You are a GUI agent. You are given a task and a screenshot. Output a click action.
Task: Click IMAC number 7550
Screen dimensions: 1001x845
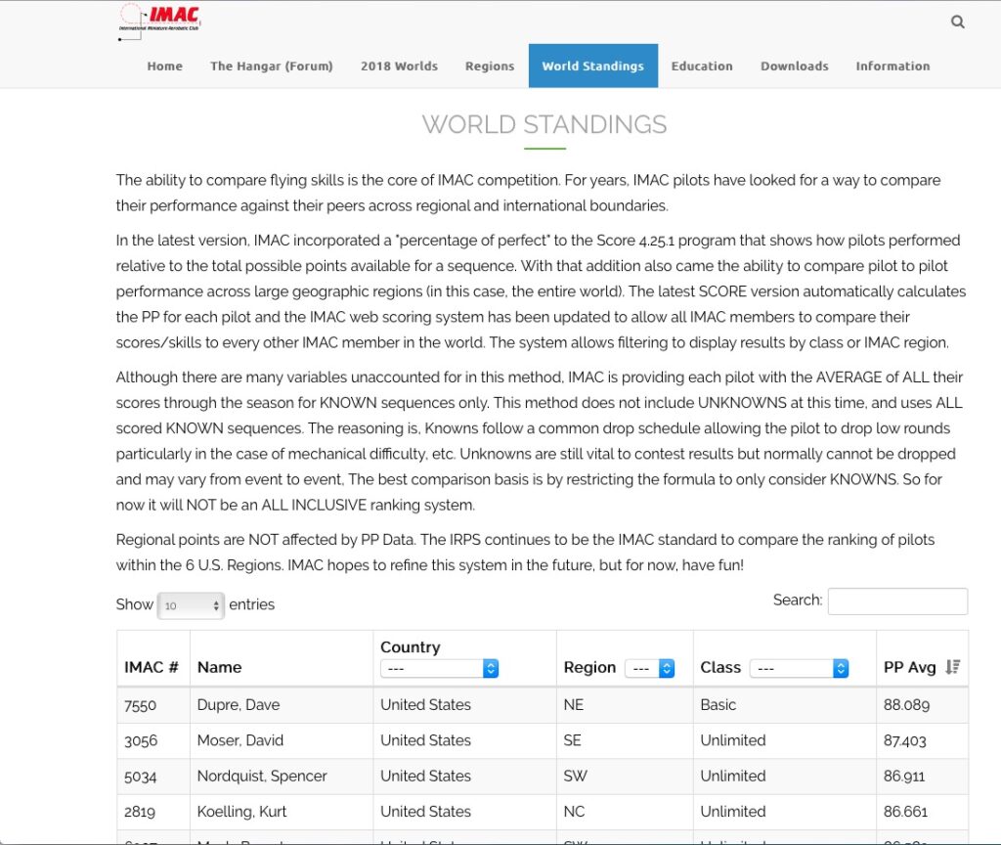(x=141, y=705)
